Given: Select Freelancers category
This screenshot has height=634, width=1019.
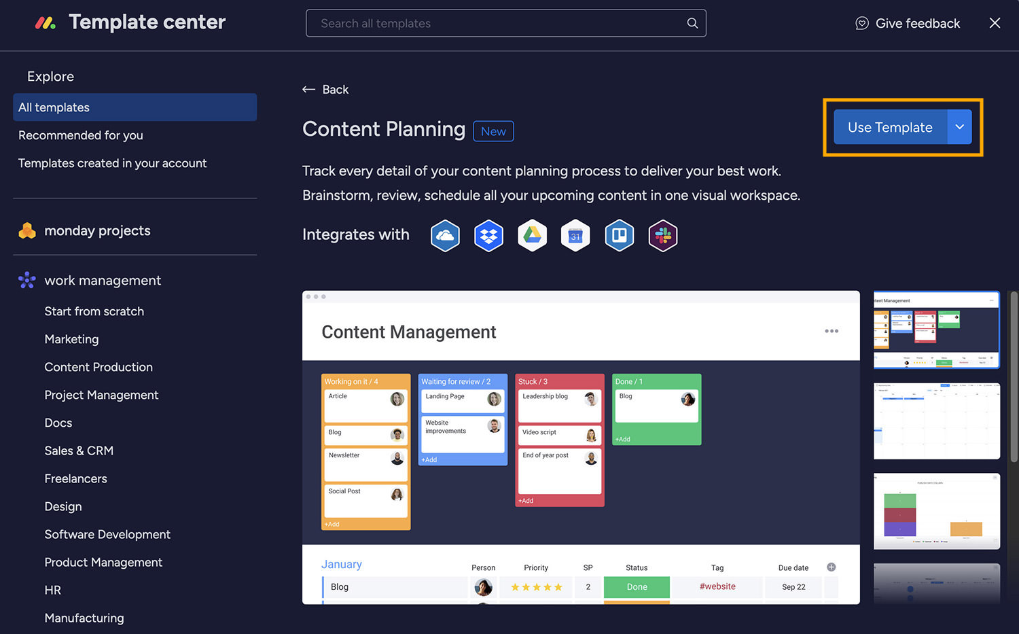Looking at the screenshot, I should 76,478.
